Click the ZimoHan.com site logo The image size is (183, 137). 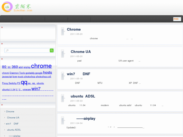[x=17, y=7]
